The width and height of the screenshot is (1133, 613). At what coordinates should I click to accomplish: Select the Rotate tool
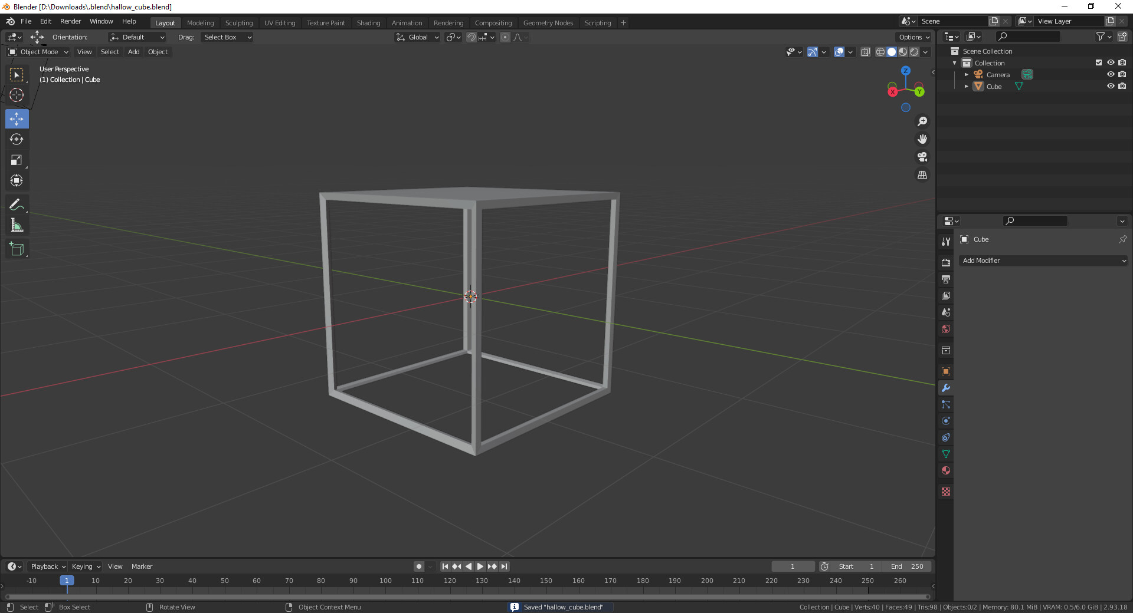pos(17,140)
